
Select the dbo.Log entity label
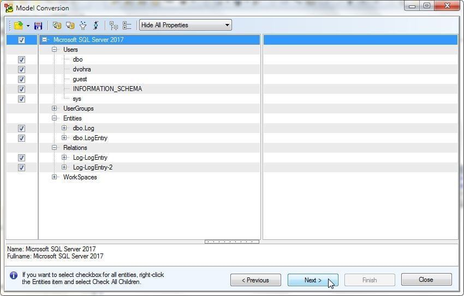pyautogui.click(x=84, y=128)
